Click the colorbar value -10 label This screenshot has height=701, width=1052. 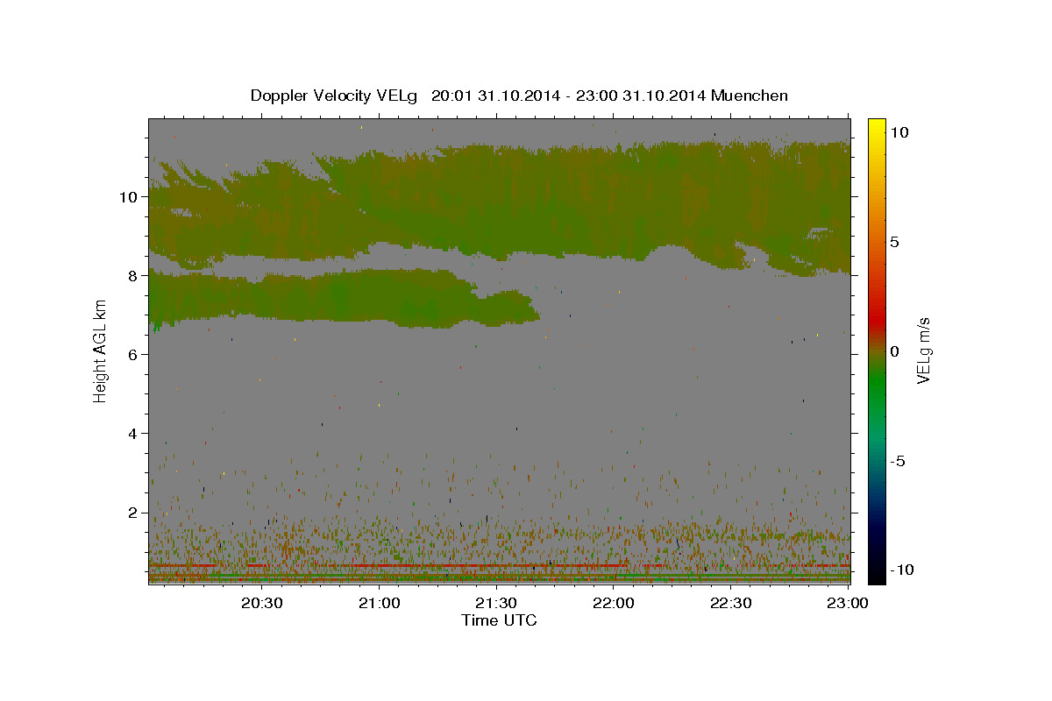click(x=902, y=570)
